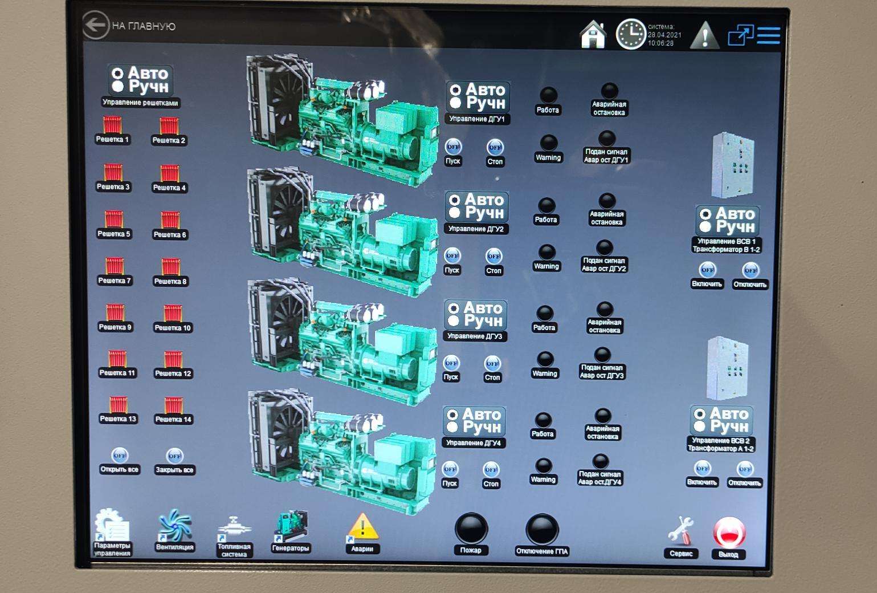Open the Alarms (Аварии) warning icon
Image resolution: width=877 pixels, height=593 pixels.
(362, 527)
